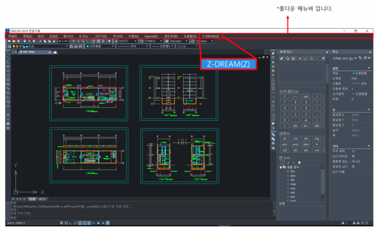The height and width of the screenshot is (231, 380).
Task: Click the MS memory store button
Action: pos(295,126)
